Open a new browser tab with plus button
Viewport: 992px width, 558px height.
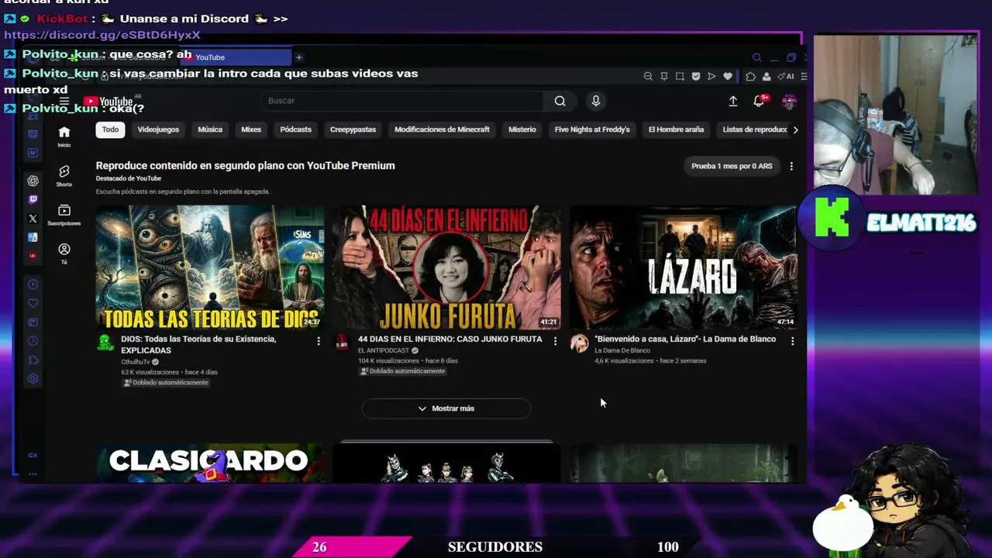(299, 57)
